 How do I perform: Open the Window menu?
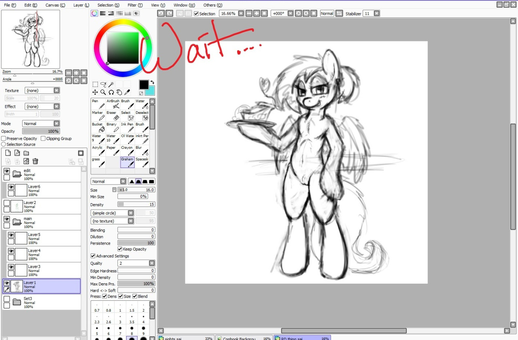pyautogui.click(x=184, y=5)
